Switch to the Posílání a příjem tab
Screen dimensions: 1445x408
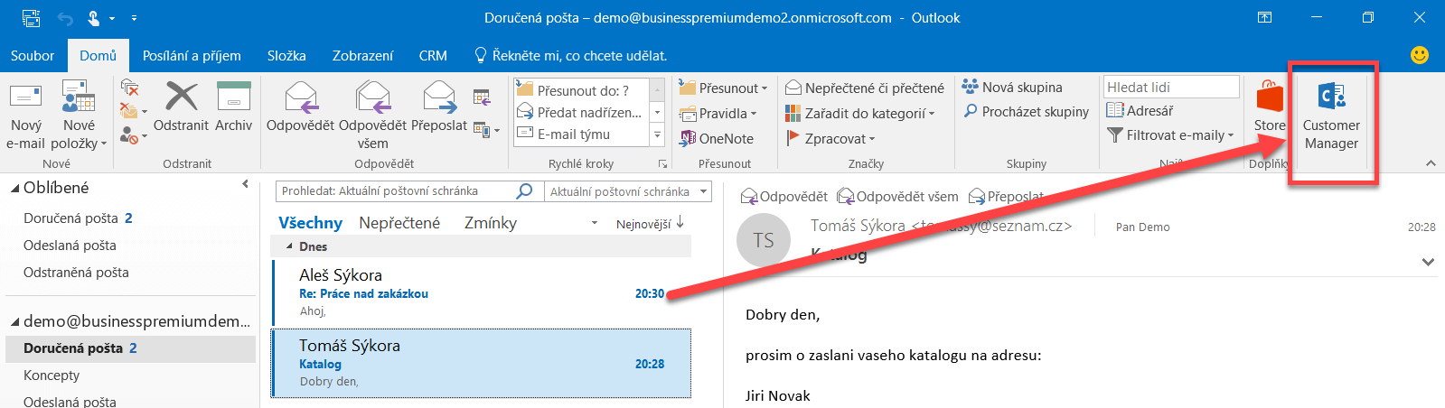click(x=192, y=55)
